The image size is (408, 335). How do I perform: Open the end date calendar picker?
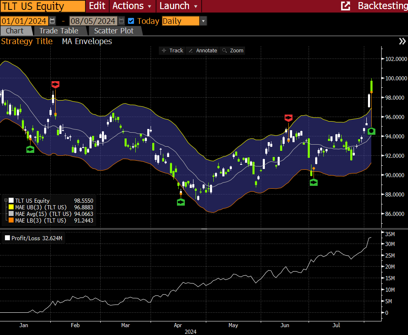click(121, 21)
